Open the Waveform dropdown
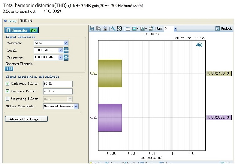The width and height of the screenshot is (235, 164). point(65,43)
